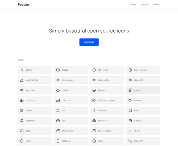Select the cast icon
This screenshot has height=146, width=178.
22,131
